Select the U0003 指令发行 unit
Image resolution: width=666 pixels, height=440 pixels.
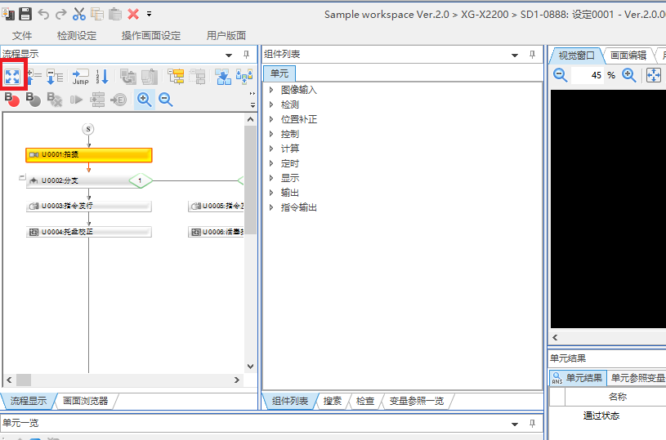[89, 207]
